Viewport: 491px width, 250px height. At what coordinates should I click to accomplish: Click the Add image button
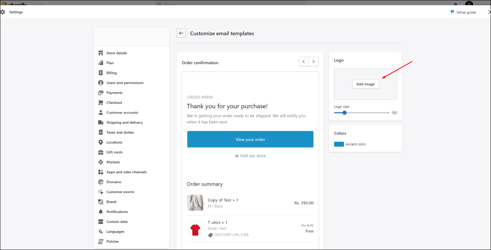pos(365,84)
